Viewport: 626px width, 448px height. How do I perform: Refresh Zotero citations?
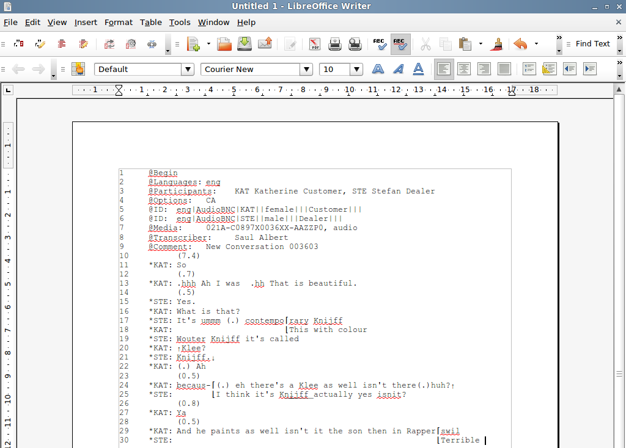pyautogui.click(x=109, y=44)
